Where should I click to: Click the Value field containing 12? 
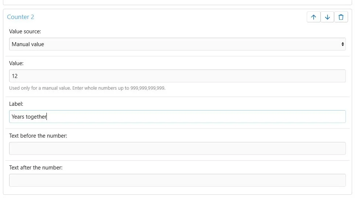[177, 76]
